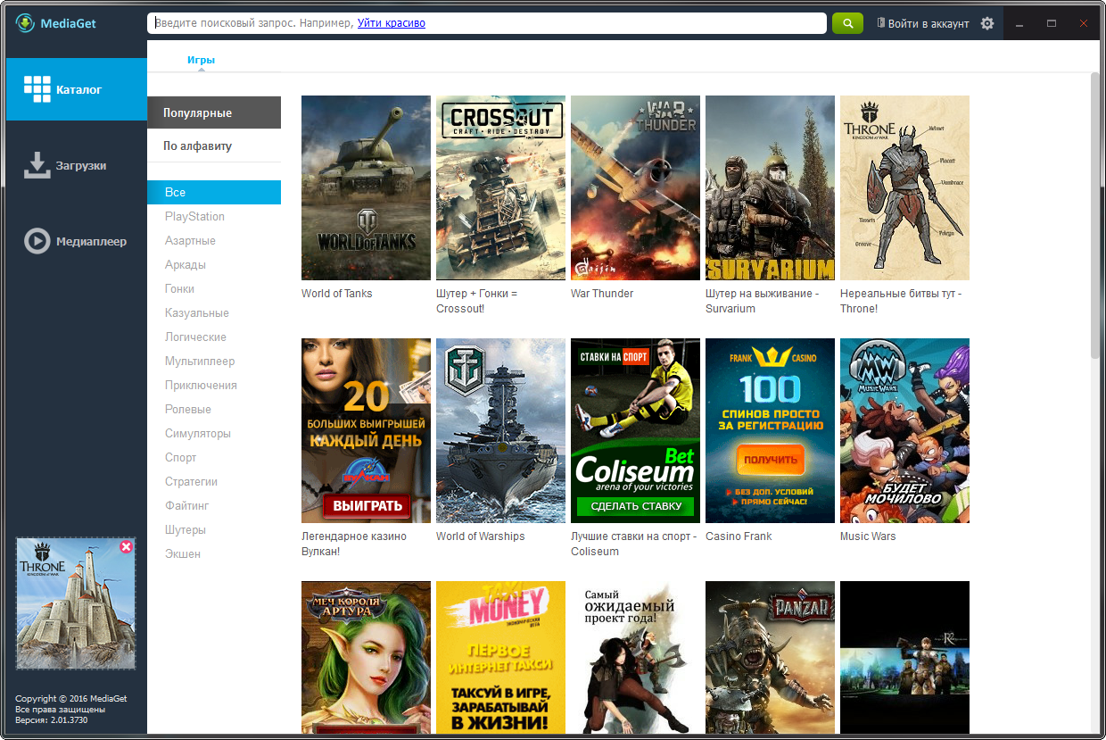Maximize the MediaGet window

pyautogui.click(x=1052, y=23)
